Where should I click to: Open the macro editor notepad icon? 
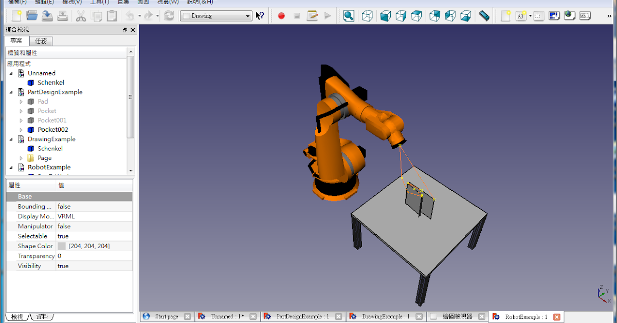312,15
